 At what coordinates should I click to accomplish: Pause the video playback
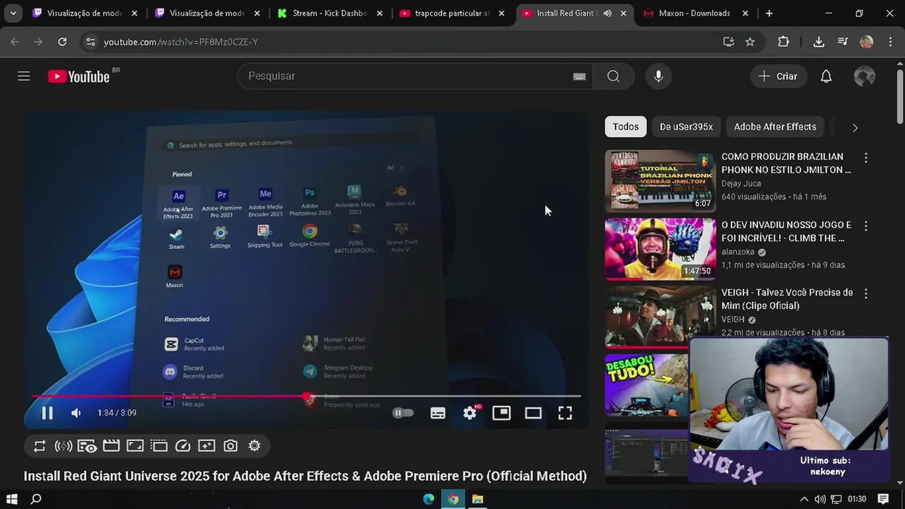(47, 413)
